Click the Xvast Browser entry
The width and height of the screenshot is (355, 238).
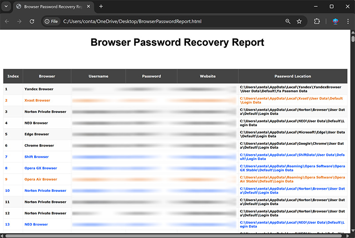(37, 100)
